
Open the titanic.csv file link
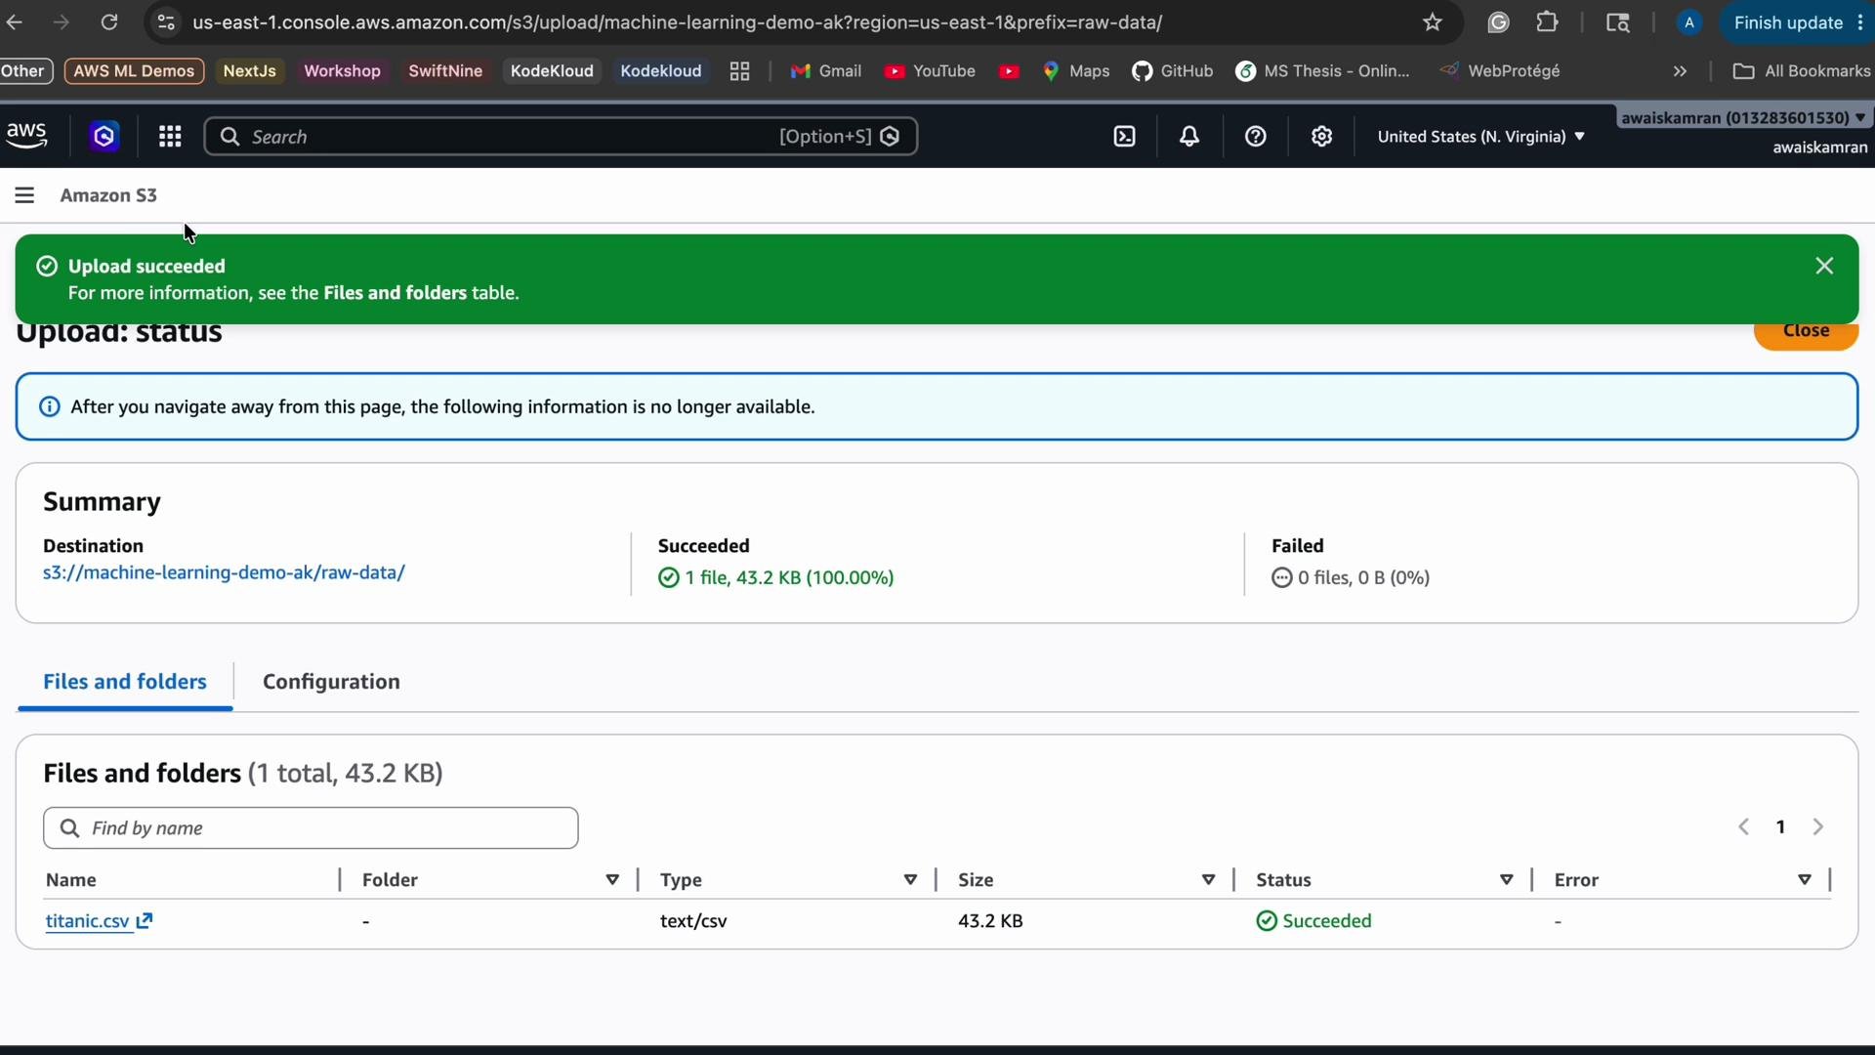[x=99, y=921]
